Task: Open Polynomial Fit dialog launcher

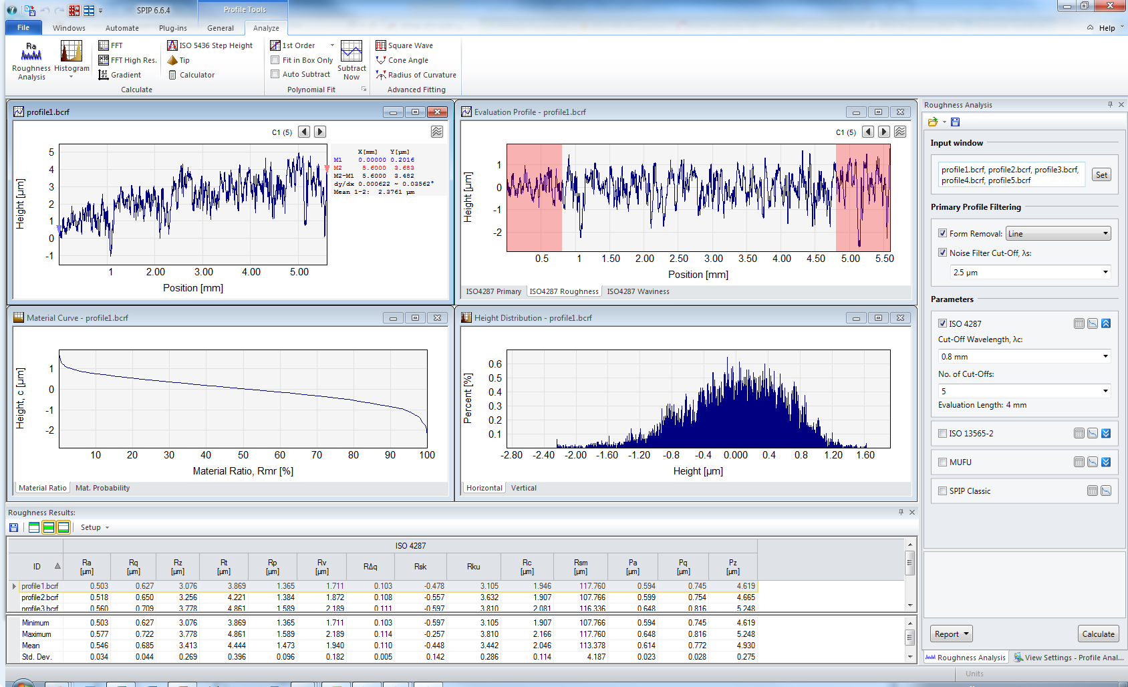Action: click(x=364, y=89)
